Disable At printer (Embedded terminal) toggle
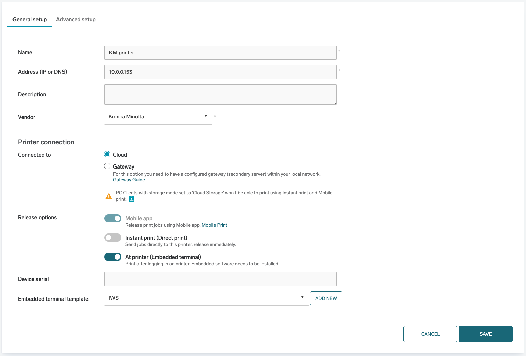The width and height of the screenshot is (526, 356). point(113,257)
